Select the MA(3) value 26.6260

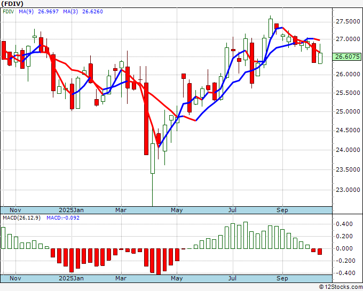point(92,12)
